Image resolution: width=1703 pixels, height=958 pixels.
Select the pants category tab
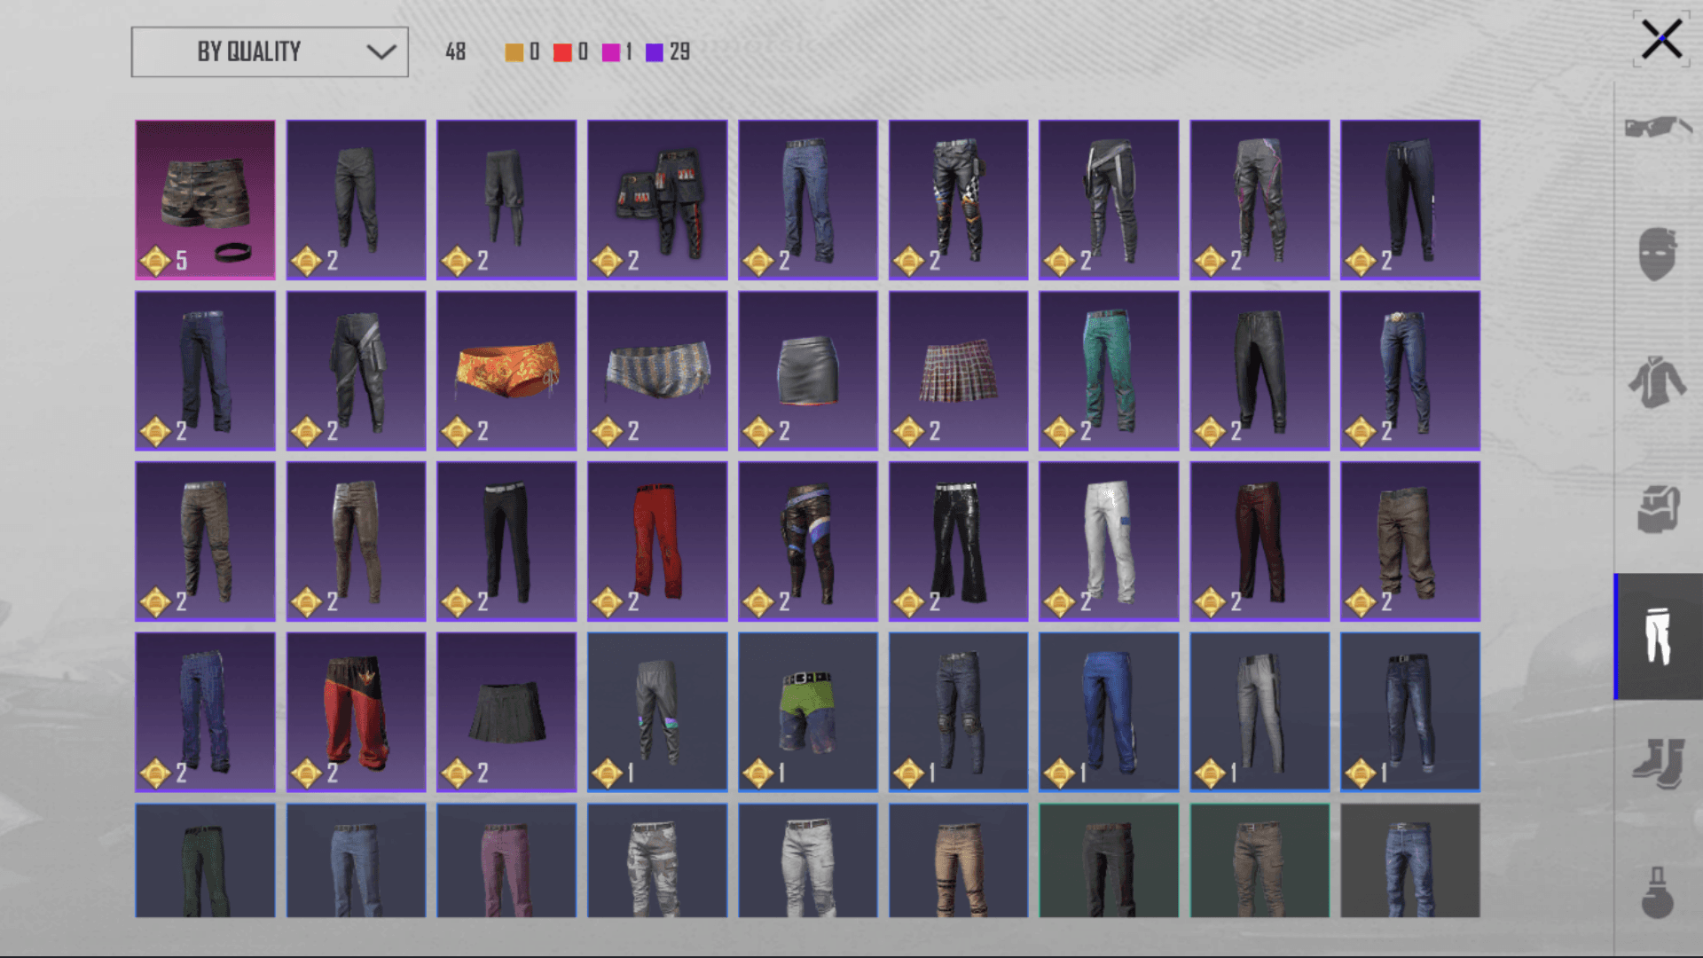(1658, 636)
